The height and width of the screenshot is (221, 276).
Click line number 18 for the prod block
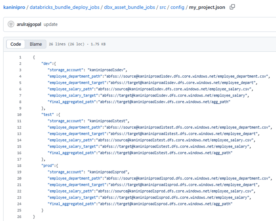coord(19,165)
